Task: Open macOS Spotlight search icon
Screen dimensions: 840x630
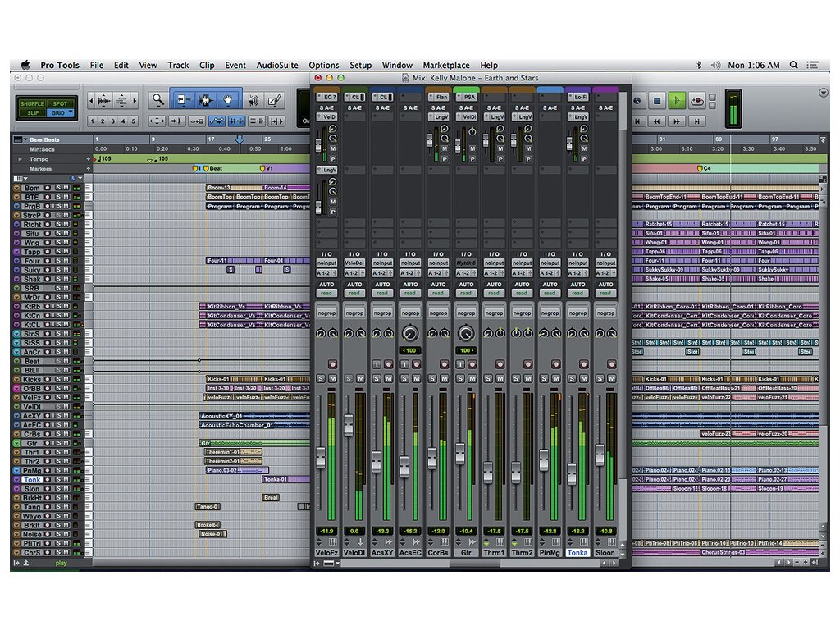Action: click(x=794, y=65)
